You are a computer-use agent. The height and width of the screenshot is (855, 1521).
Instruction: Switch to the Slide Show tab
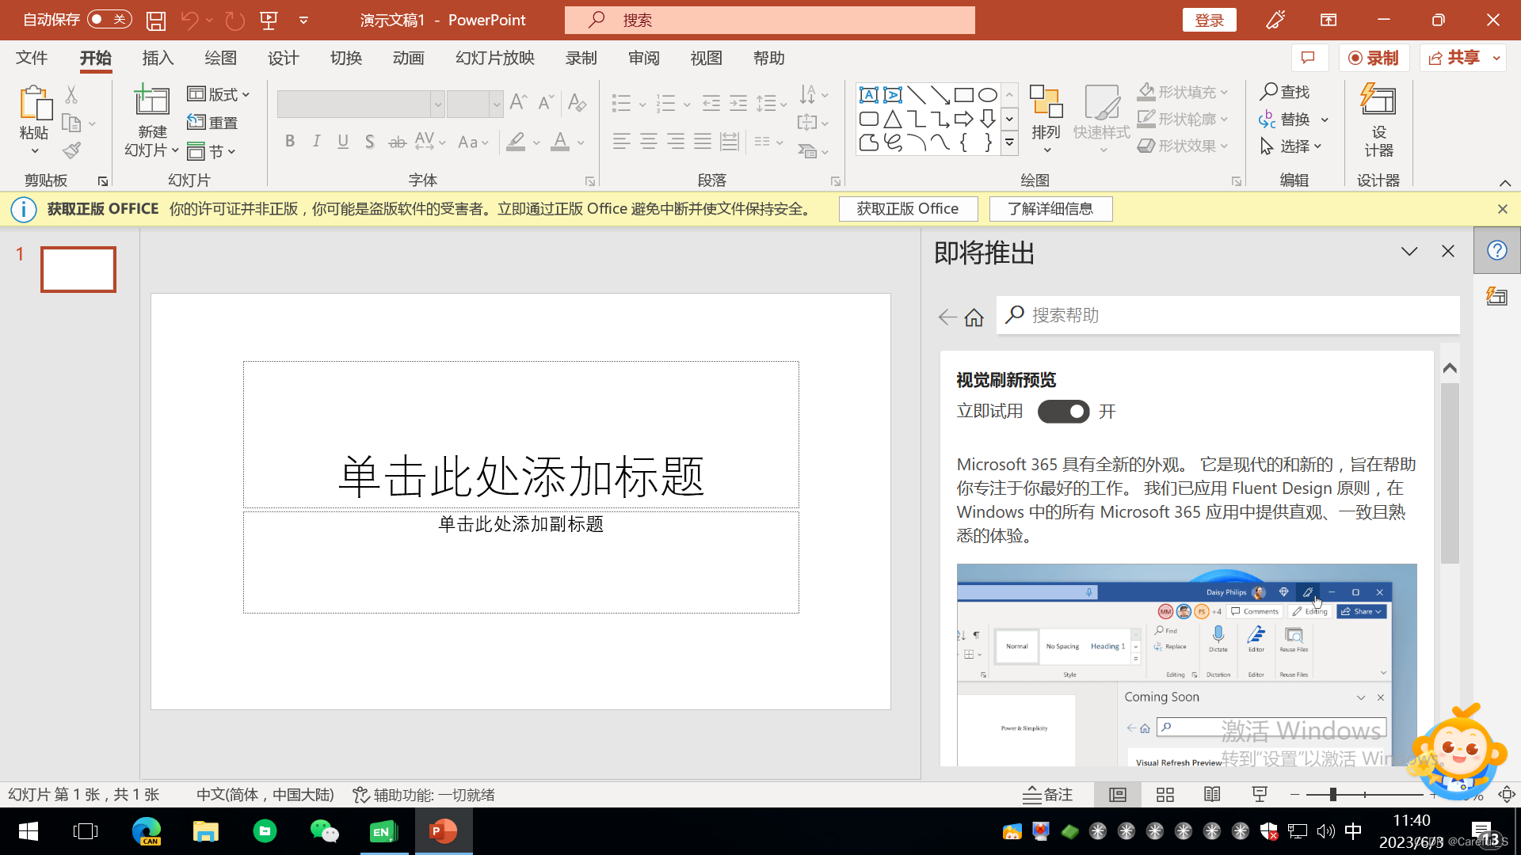[494, 58]
